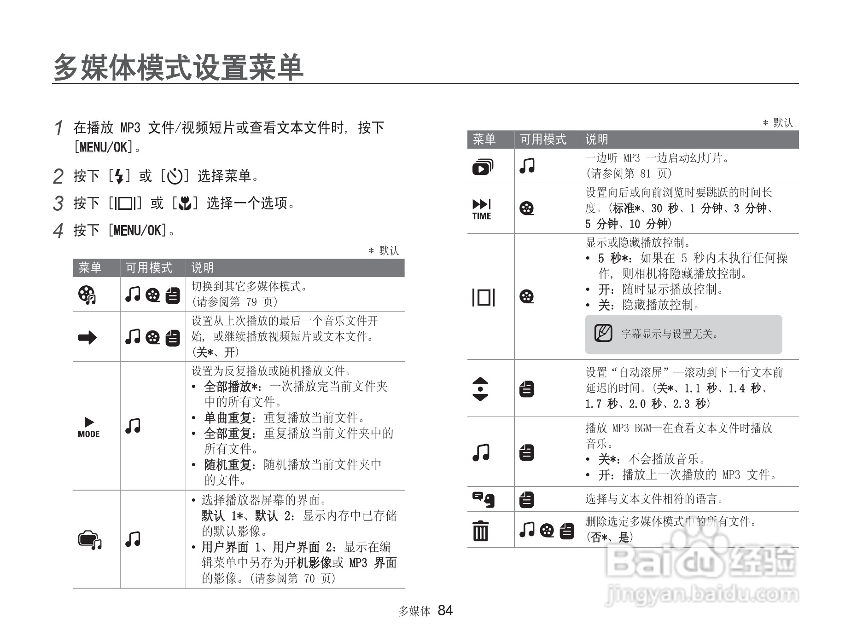Click the text 单曲重复

tap(227, 418)
